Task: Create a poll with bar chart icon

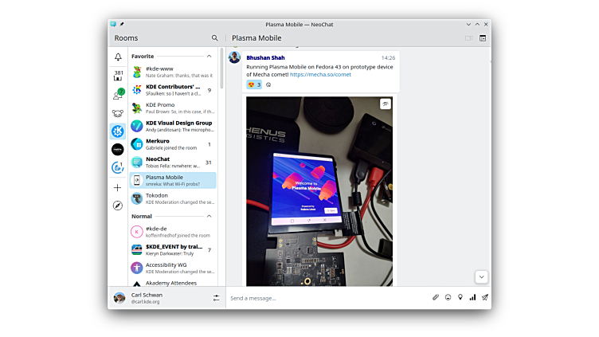Action: (472, 298)
